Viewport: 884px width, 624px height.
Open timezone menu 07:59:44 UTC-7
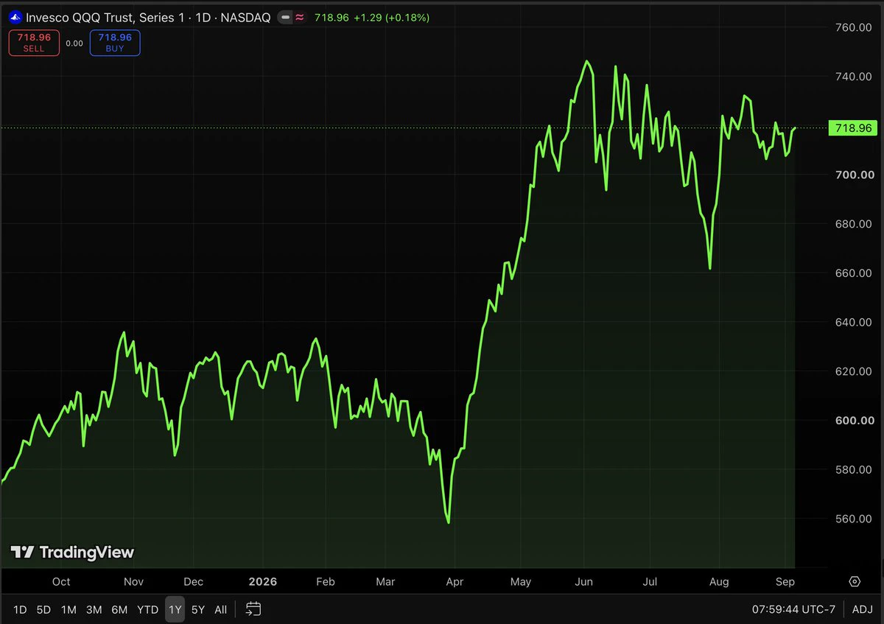click(794, 609)
